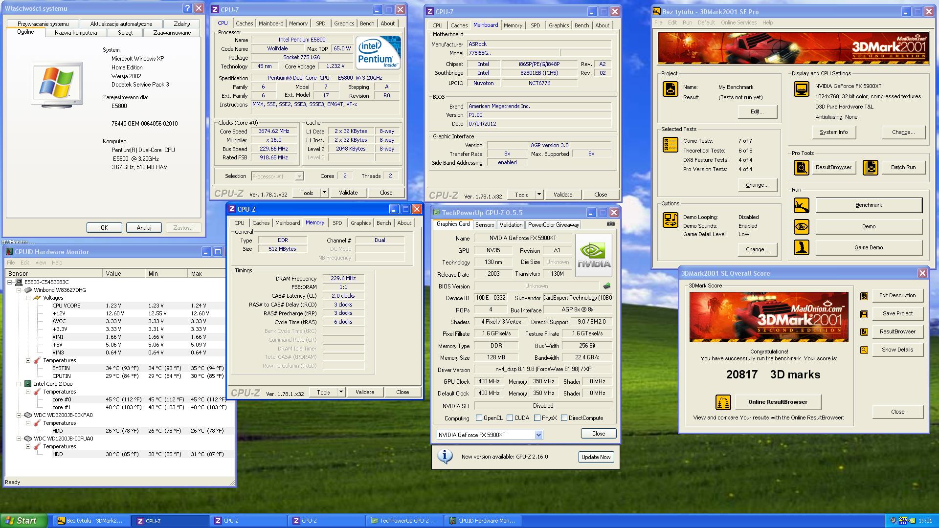The image size is (939, 528).
Task: Click the help question mark in the Właściwości systemu title bar
Action: (187, 8)
